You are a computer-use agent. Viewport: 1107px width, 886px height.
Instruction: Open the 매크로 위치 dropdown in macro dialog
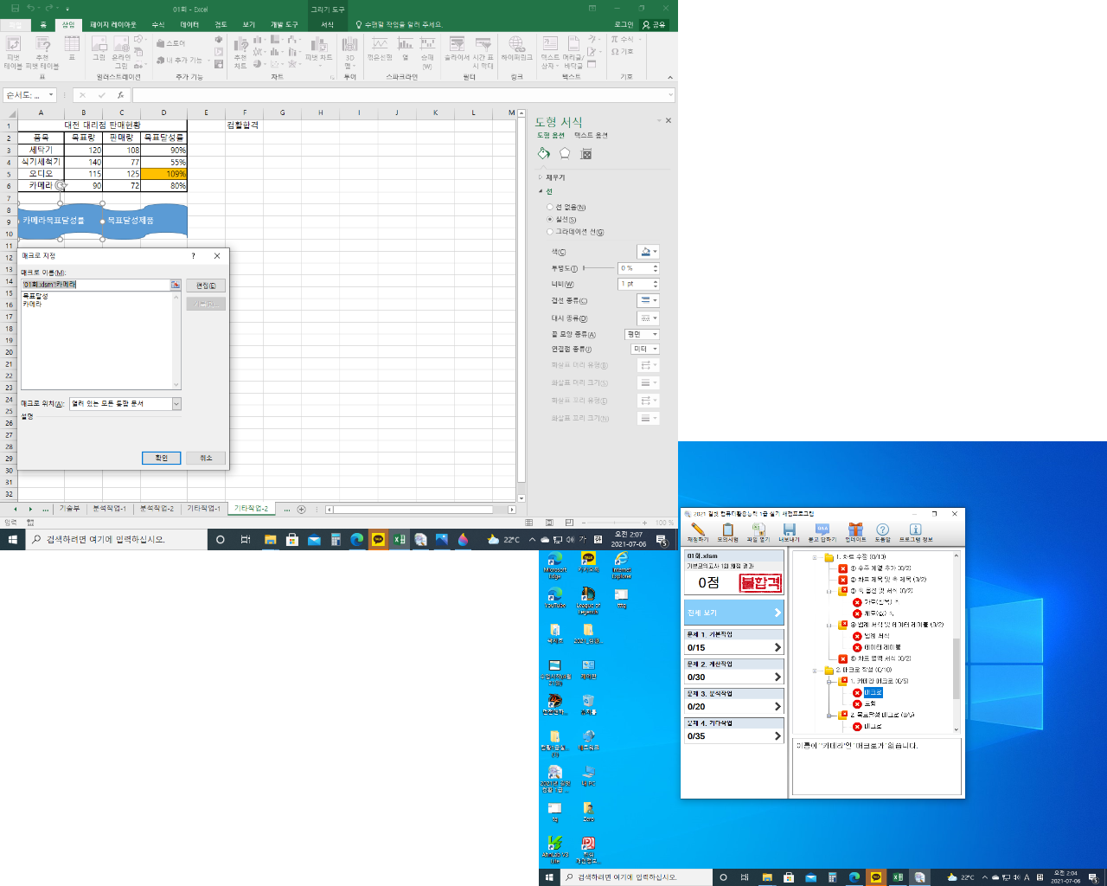coord(176,404)
